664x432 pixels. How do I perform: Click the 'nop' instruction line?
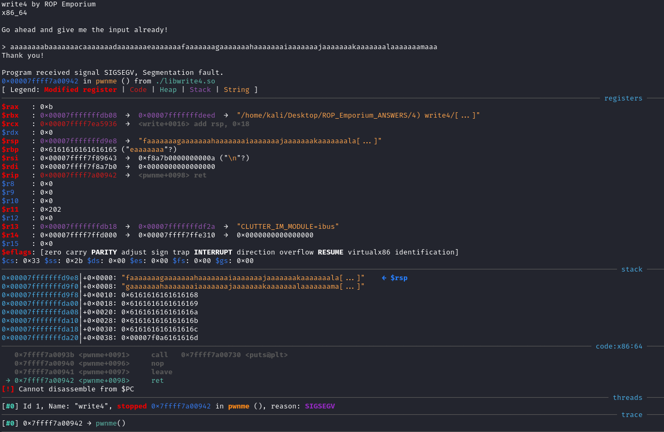pyautogui.click(x=158, y=364)
